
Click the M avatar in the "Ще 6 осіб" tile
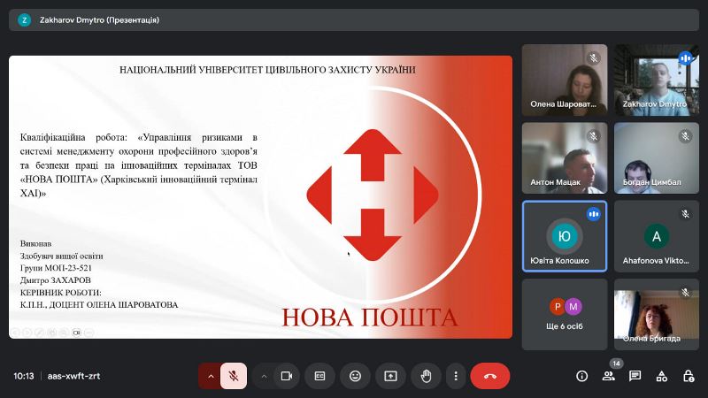point(573,307)
